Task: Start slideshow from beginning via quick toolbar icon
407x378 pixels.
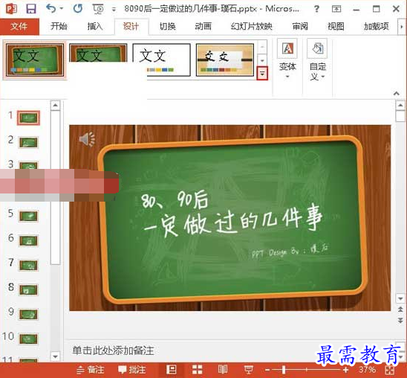Action: 98,9
